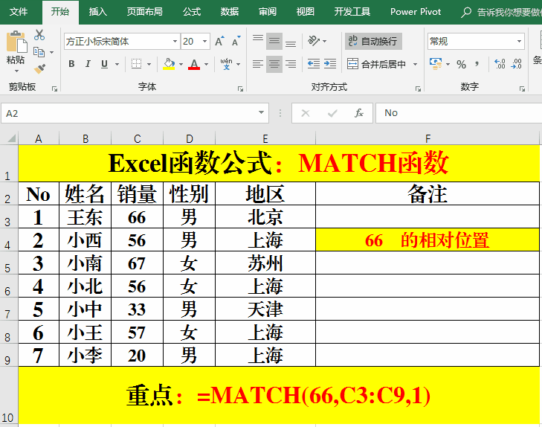542x427 pixels.
Task: Click 合并后居中 merge and center
Action: click(377, 64)
